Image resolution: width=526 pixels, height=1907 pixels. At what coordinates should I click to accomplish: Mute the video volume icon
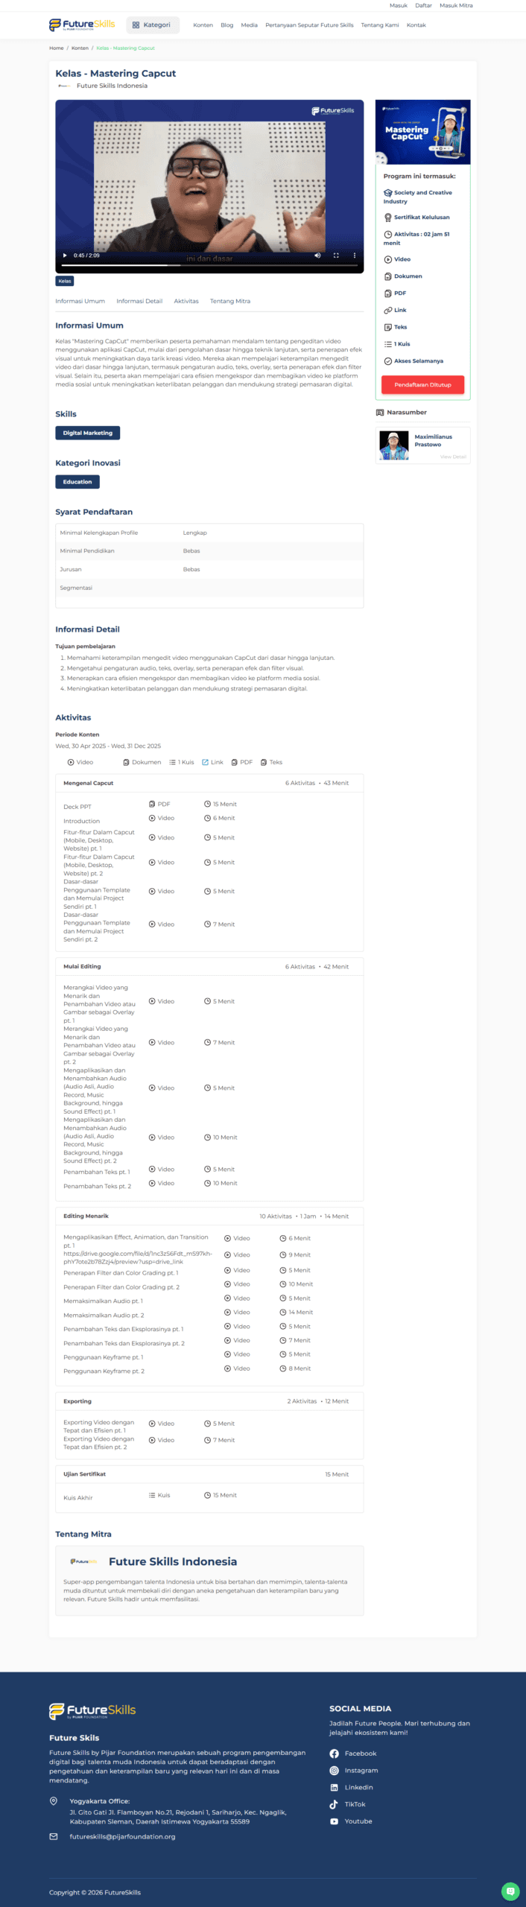[317, 256]
